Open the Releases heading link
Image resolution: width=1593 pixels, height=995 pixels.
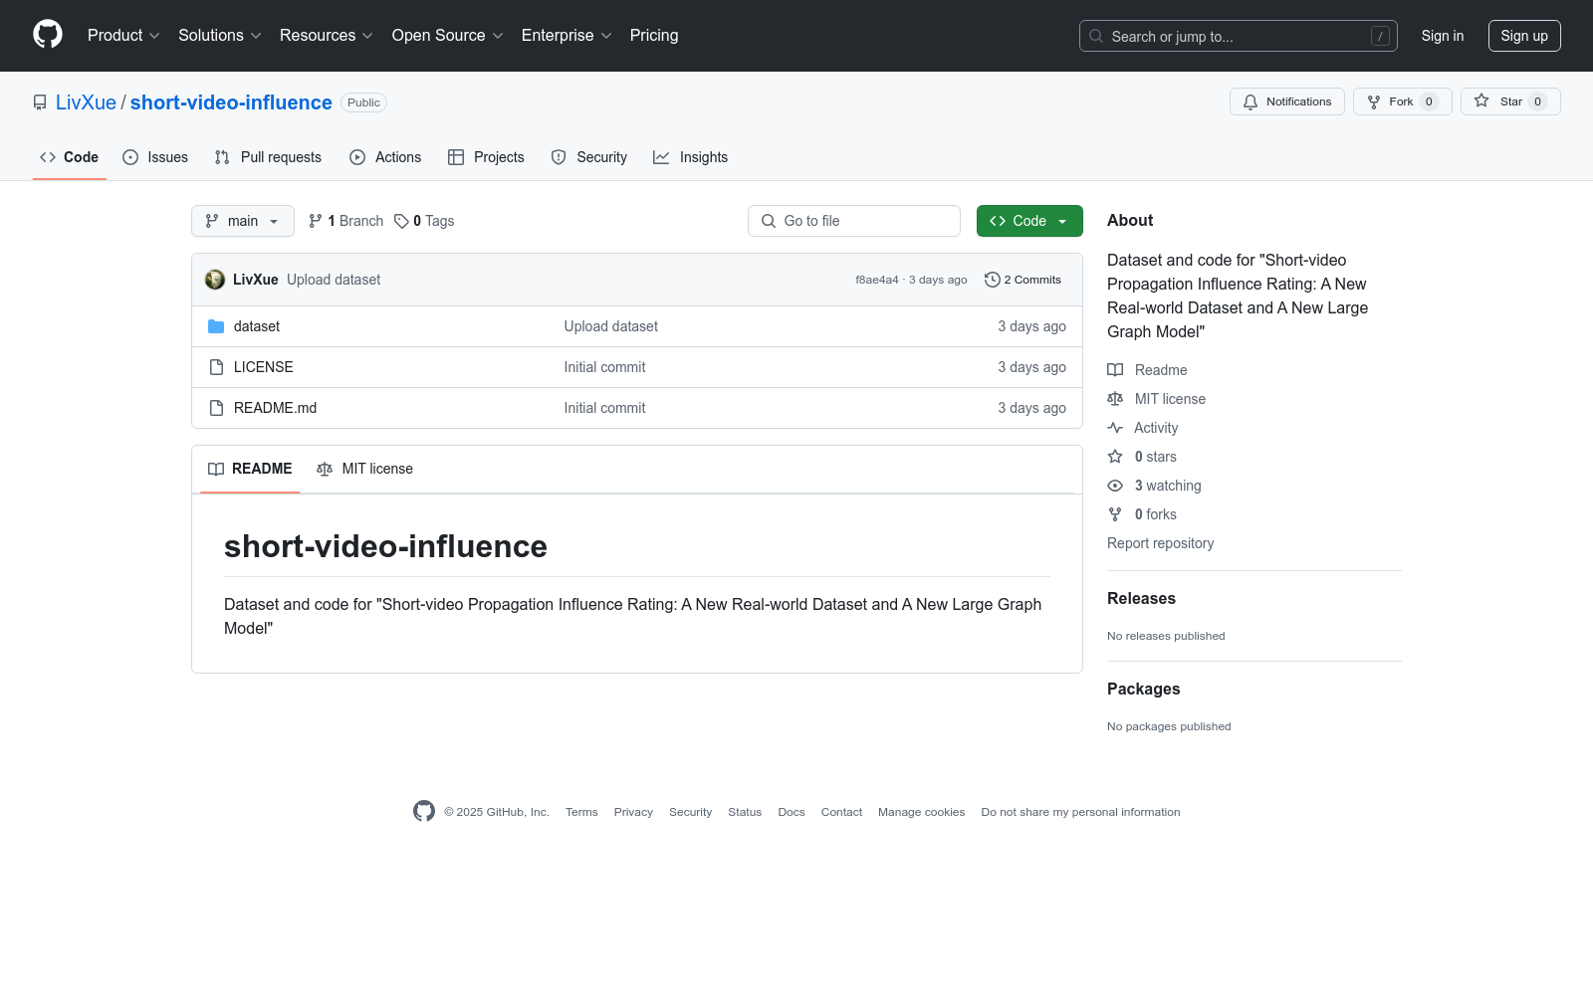(1141, 598)
